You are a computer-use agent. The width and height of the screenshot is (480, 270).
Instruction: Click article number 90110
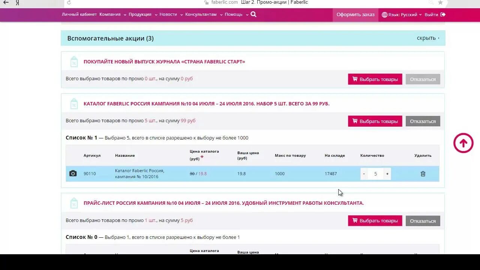(x=90, y=174)
